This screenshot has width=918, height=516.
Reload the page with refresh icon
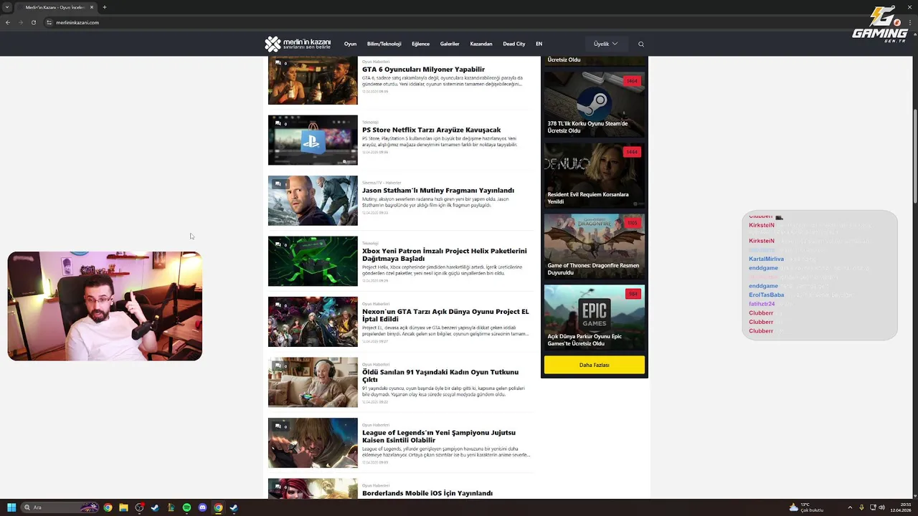(x=33, y=22)
